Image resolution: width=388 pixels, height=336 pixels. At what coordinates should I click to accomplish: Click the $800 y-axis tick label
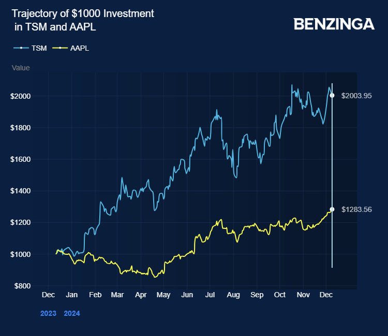point(21,286)
